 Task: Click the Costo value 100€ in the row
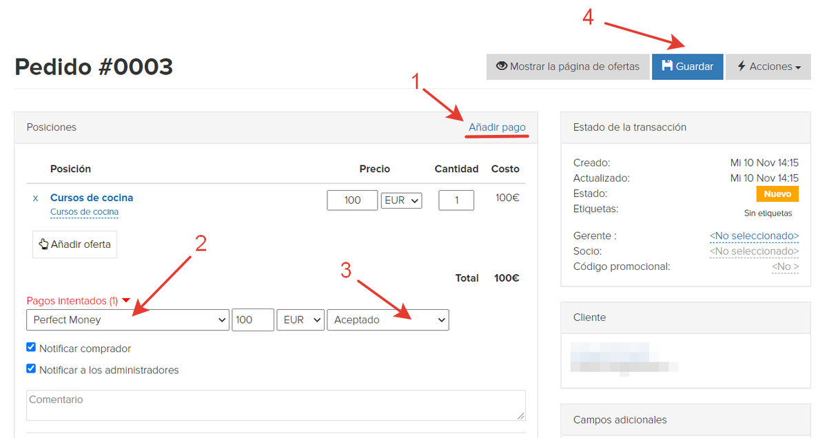(x=507, y=198)
